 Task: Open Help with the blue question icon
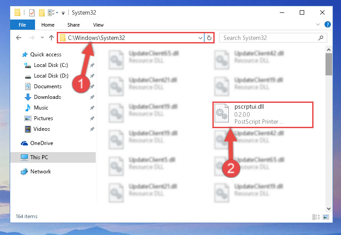(328, 24)
